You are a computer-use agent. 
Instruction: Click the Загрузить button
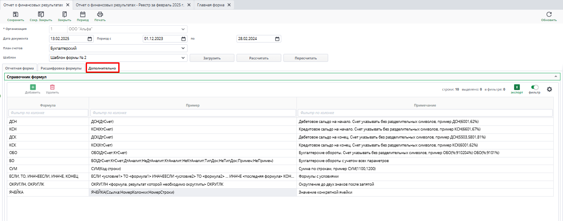[212, 58]
